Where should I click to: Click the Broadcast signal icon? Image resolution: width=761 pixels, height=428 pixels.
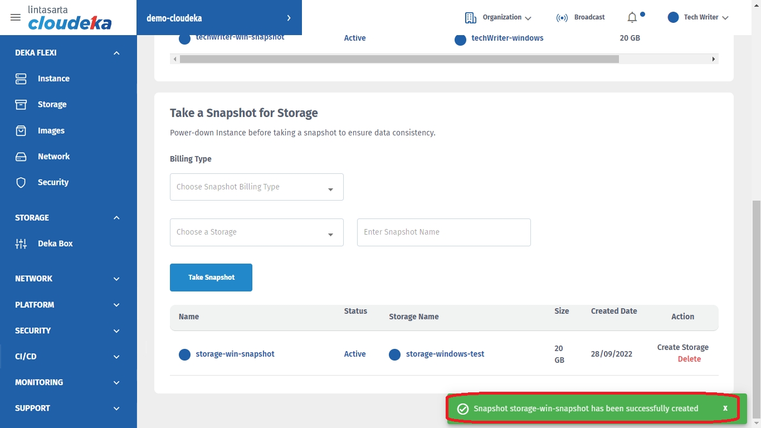(x=562, y=18)
